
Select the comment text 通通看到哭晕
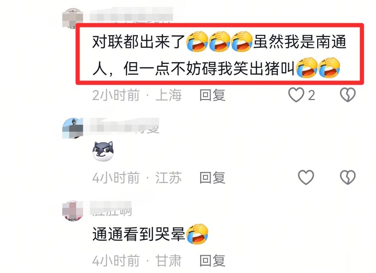click(139, 234)
